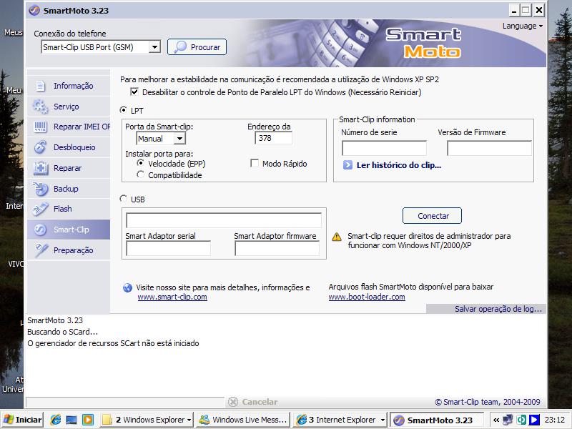
Task: Visit www.smart-clip.com link
Action: [x=172, y=297]
